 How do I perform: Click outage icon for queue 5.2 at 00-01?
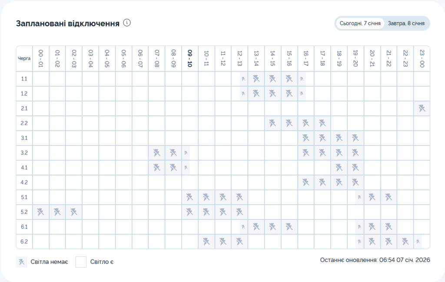click(41, 212)
